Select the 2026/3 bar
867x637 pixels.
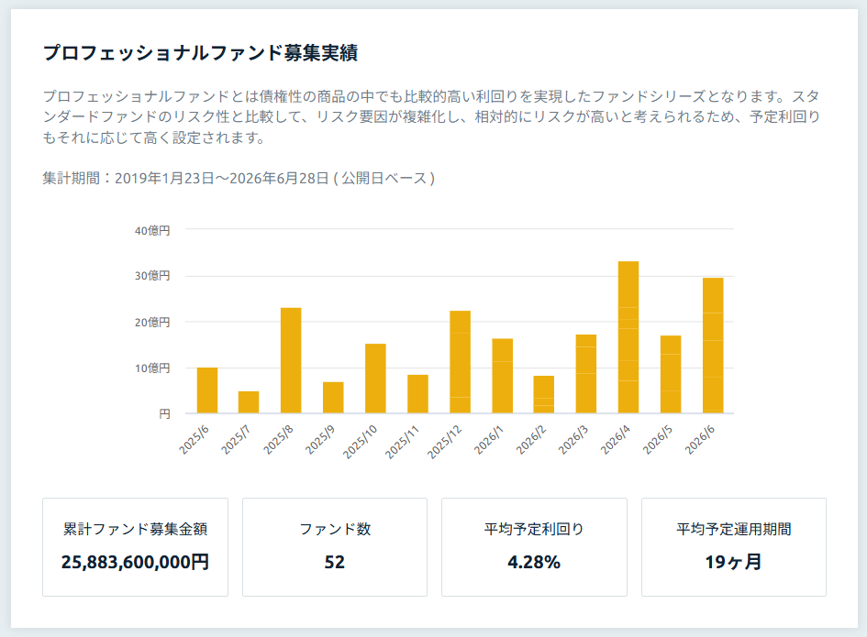click(x=586, y=374)
